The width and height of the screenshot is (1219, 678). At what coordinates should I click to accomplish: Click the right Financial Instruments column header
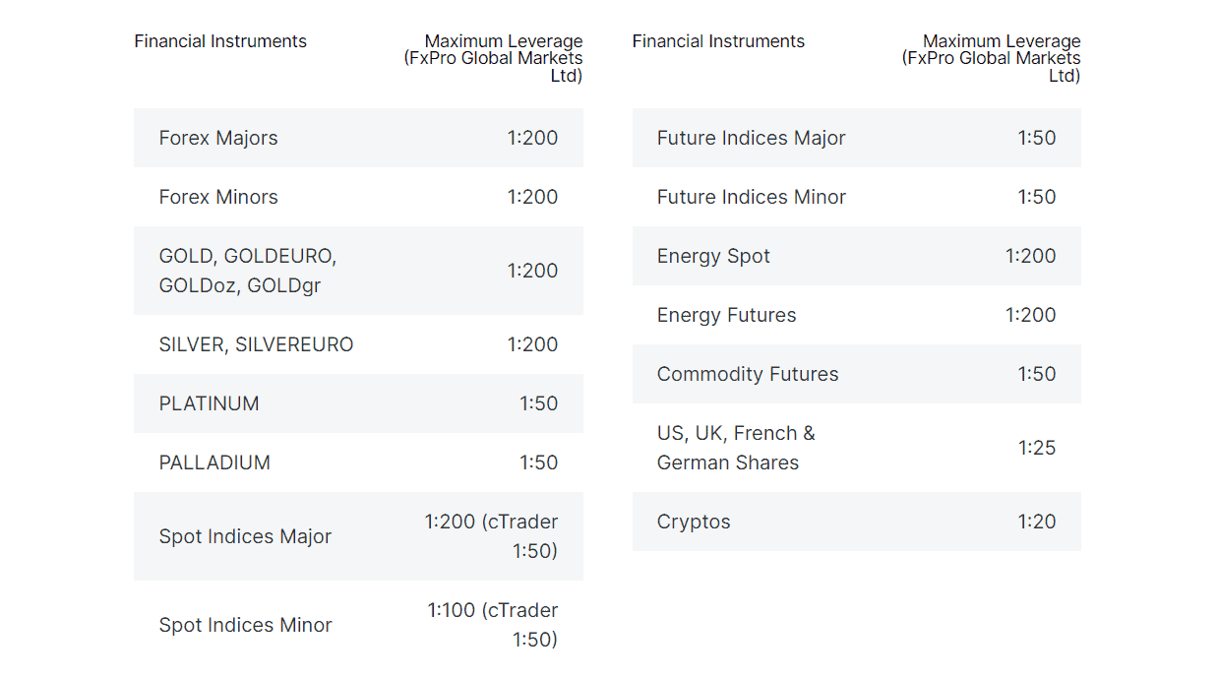pyautogui.click(x=718, y=41)
